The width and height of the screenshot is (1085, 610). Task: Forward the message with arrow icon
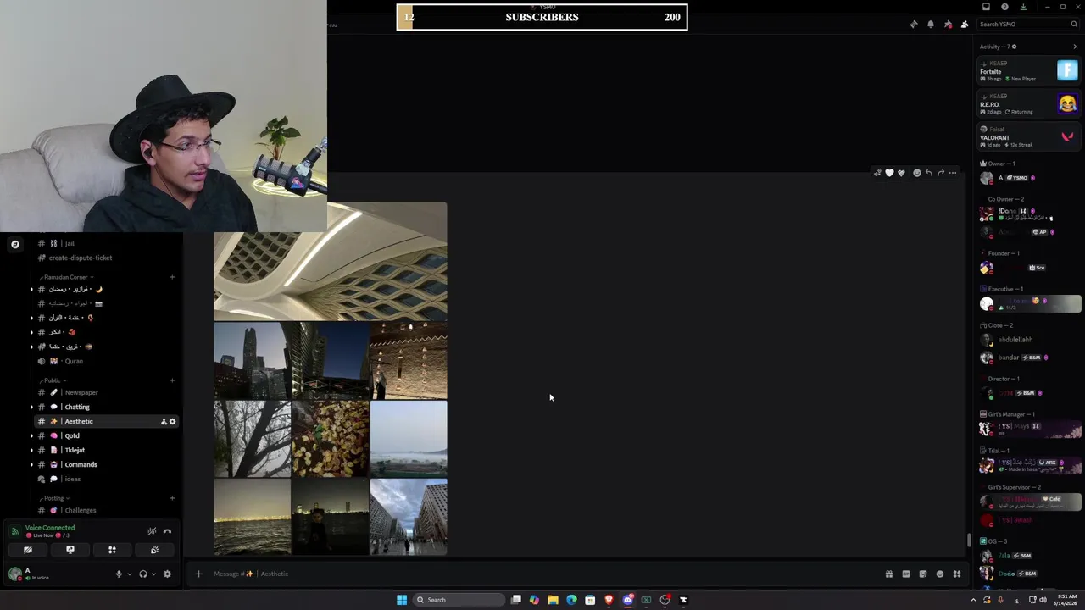point(940,173)
